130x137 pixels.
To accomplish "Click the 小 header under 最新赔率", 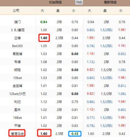I will 121,11.
